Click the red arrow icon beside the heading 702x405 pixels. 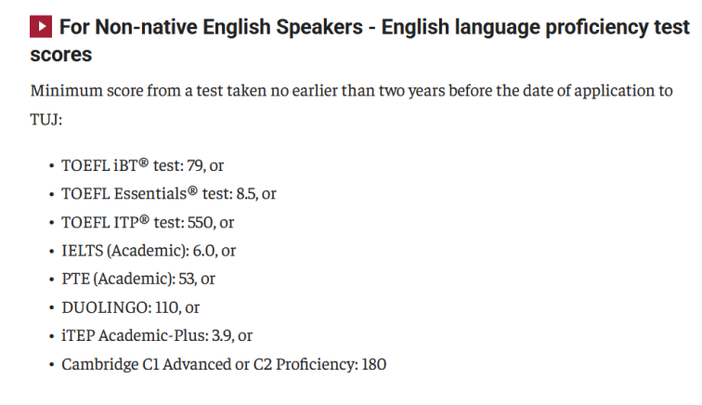point(41,27)
